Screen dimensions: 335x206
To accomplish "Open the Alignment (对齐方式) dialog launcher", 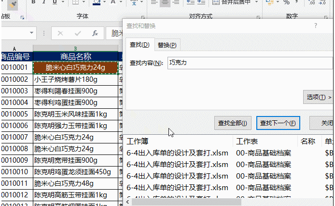I will (x=259, y=18).
